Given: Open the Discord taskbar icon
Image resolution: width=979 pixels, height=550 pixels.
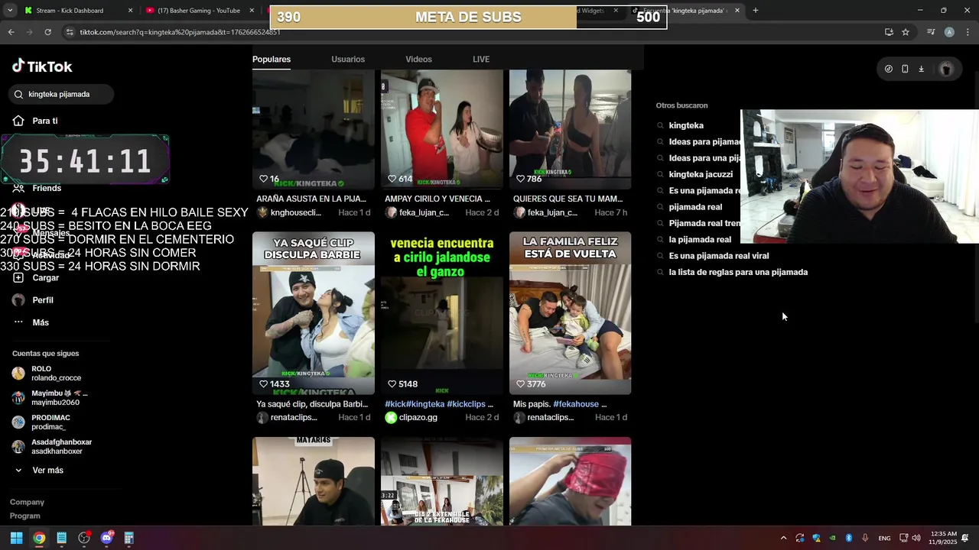Looking at the screenshot, I should coord(106,538).
